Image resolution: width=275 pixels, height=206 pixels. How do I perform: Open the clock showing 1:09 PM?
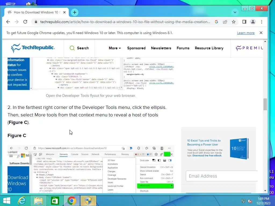tap(263, 201)
